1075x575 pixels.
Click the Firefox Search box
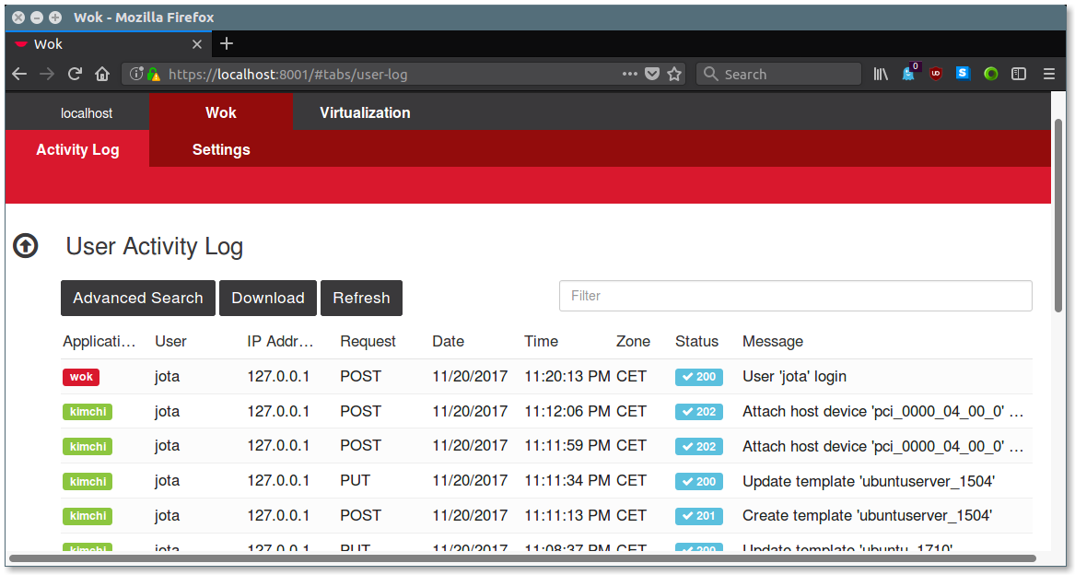(778, 74)
